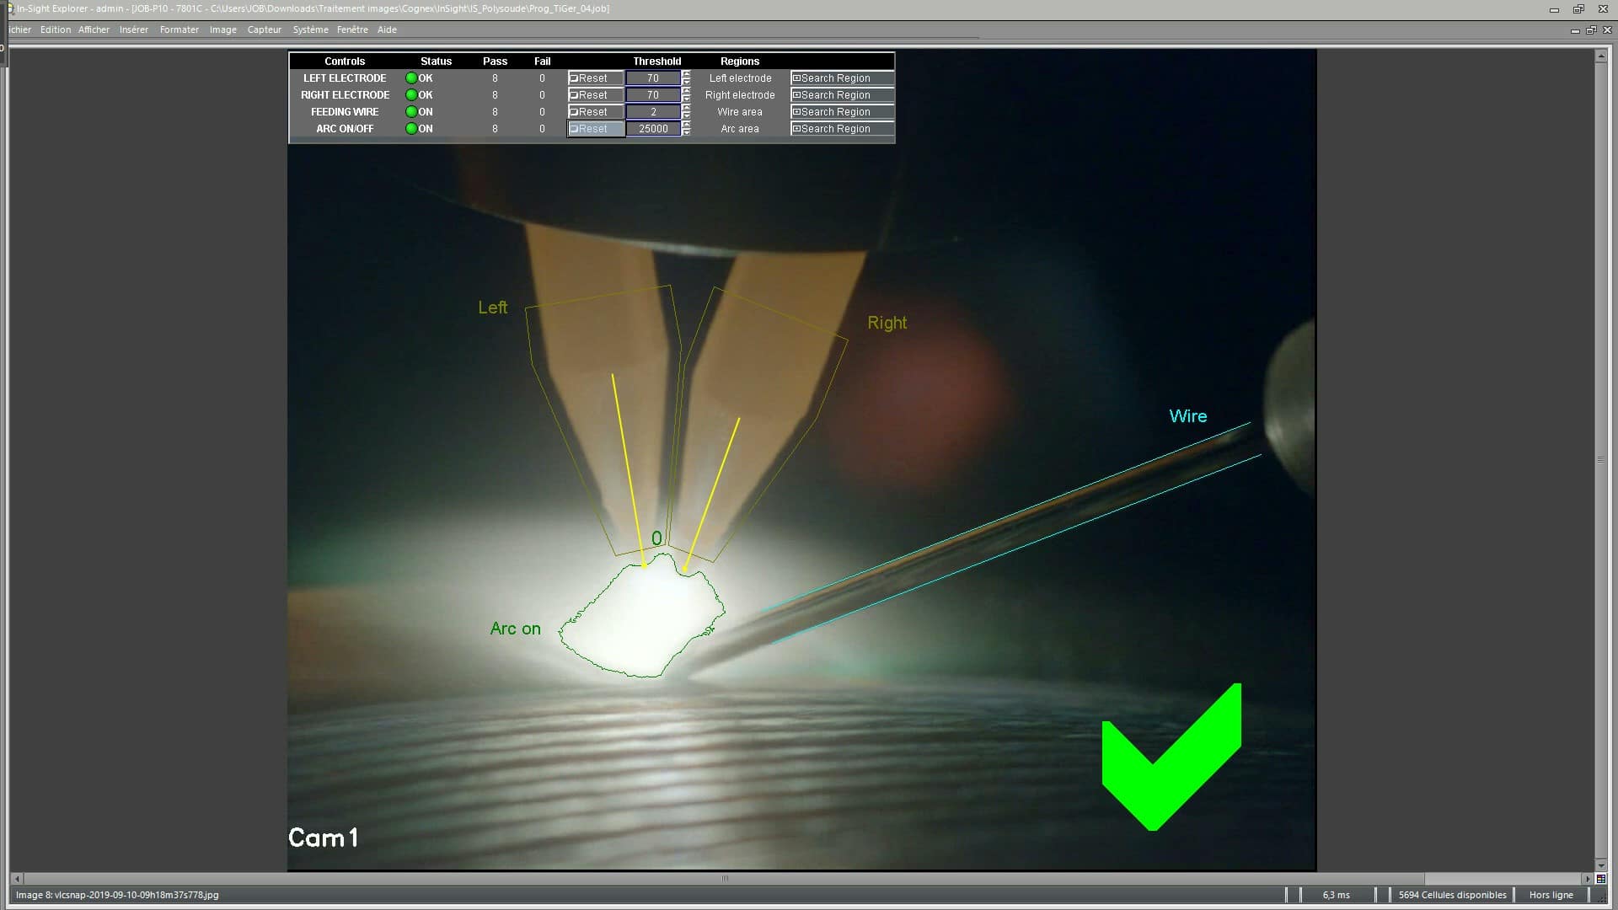This screenshot has height=910, width=1618.
Task: Click the vertical scrollbar down arrow
Action: click(x=1601, y=865)
